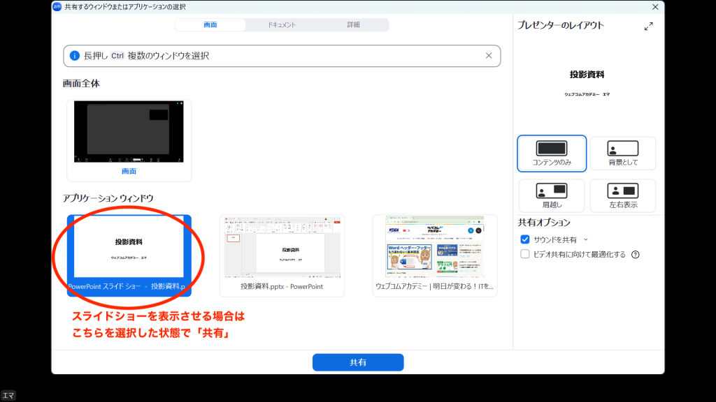Select the コンテンツのみ layout icon

tap(550, 153)
